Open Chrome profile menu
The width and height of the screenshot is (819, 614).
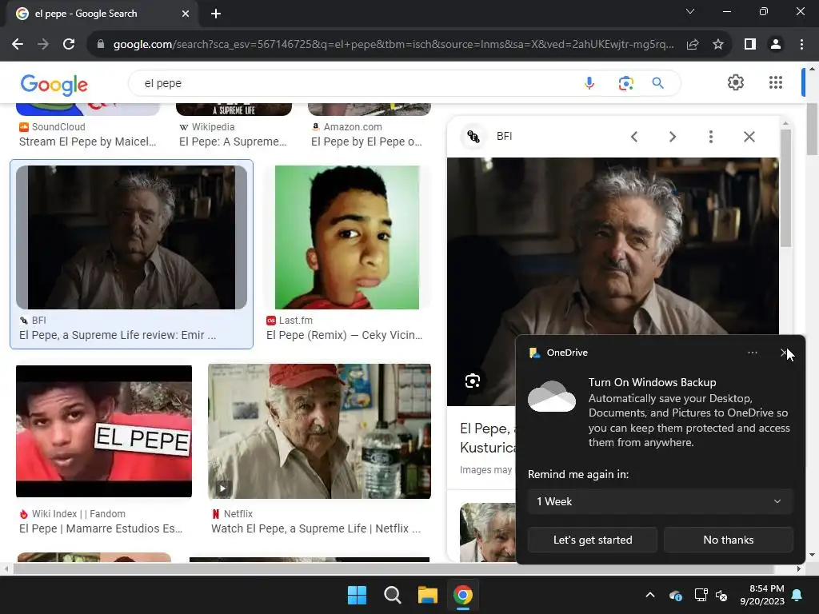776,45
